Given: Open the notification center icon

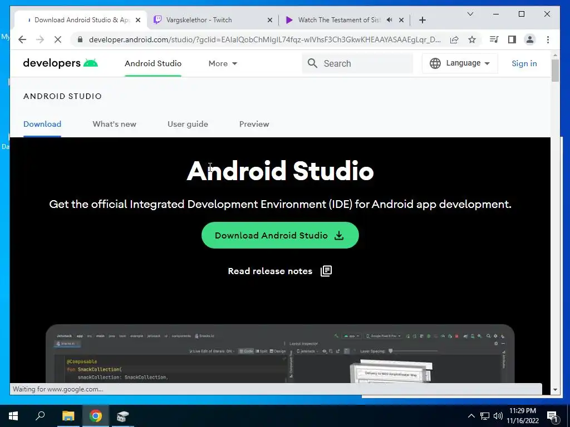Looking at the screenshot, I should point(552,416).
